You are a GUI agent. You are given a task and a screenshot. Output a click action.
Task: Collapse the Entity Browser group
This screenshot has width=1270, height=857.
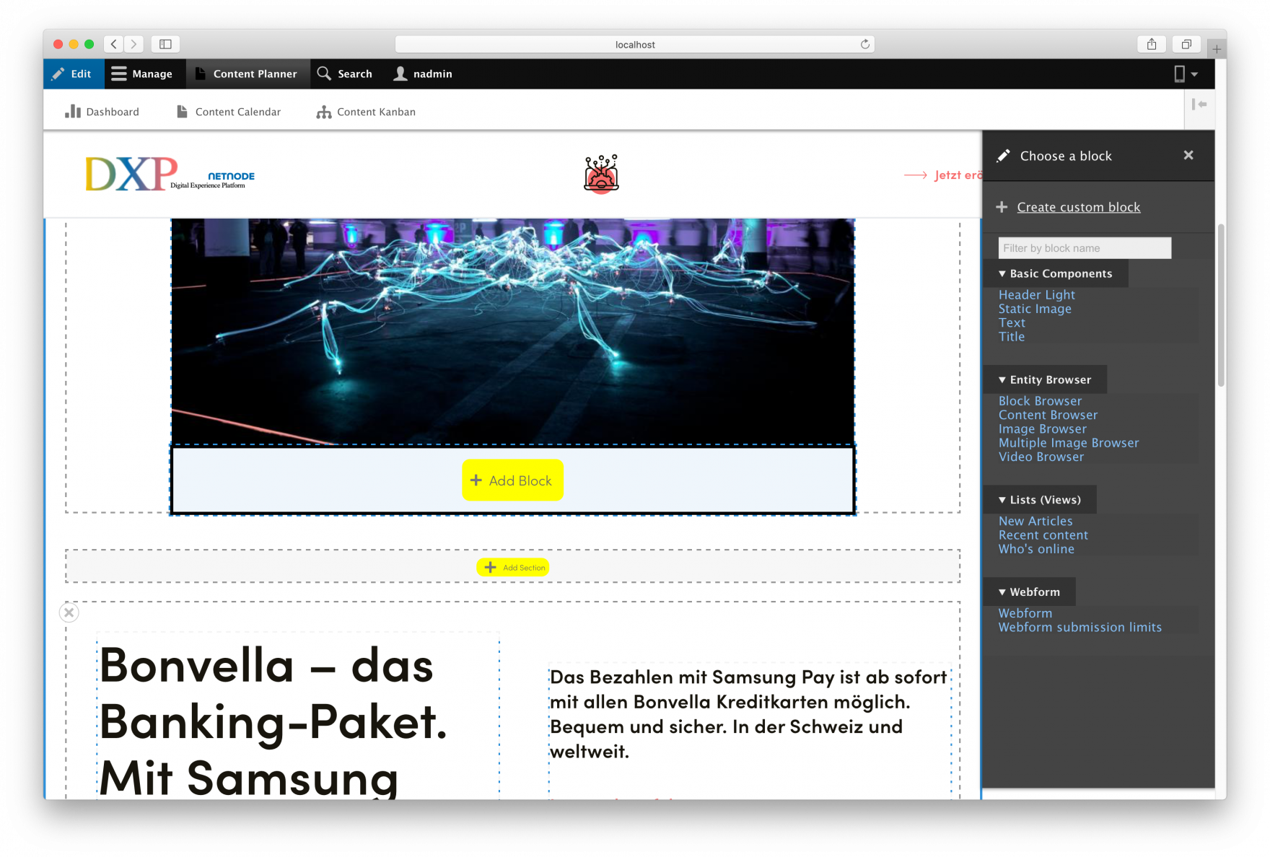pos(1046,379)
